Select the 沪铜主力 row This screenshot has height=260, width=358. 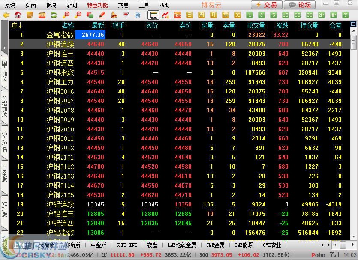point(60,82)
